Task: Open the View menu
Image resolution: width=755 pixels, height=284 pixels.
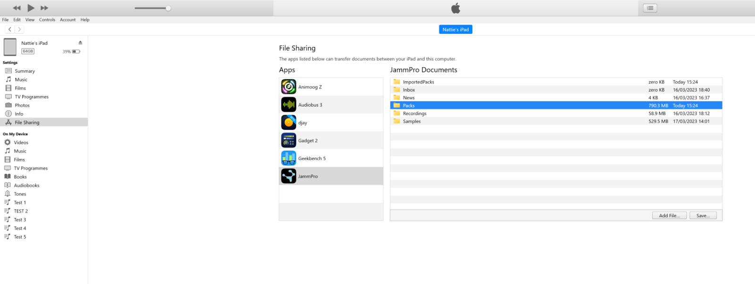Action: point(30,20)
